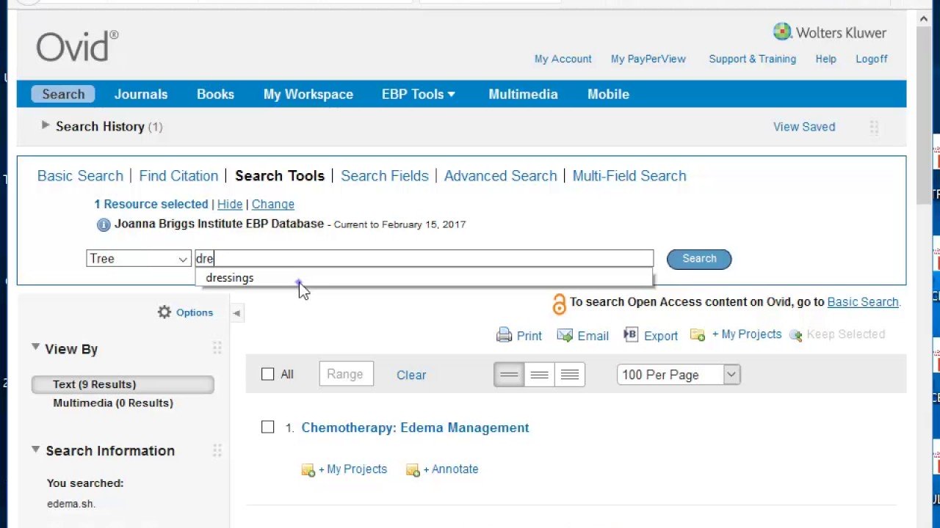Expand the Search History section
Viewport: 940px width, 528px height.
coord(46,126)
